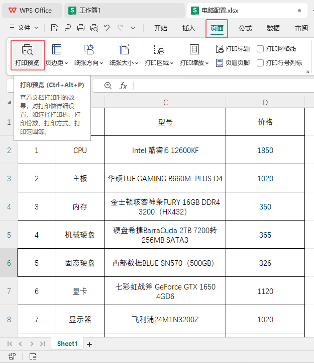Select the 型号 header cell
The width and height of the screenshot is (314, 363).
point(165,122)
